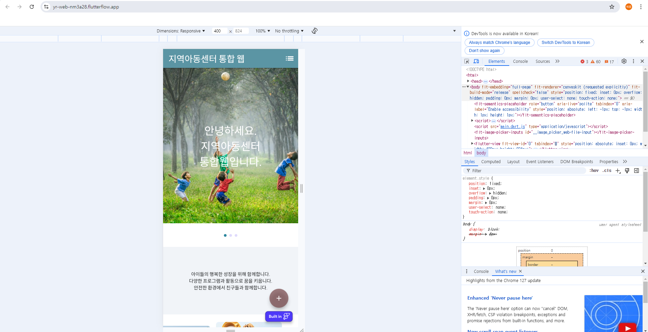648x332 pixels.
Task: Open the 17 issues counter
Action: click(x=609, y=61)
